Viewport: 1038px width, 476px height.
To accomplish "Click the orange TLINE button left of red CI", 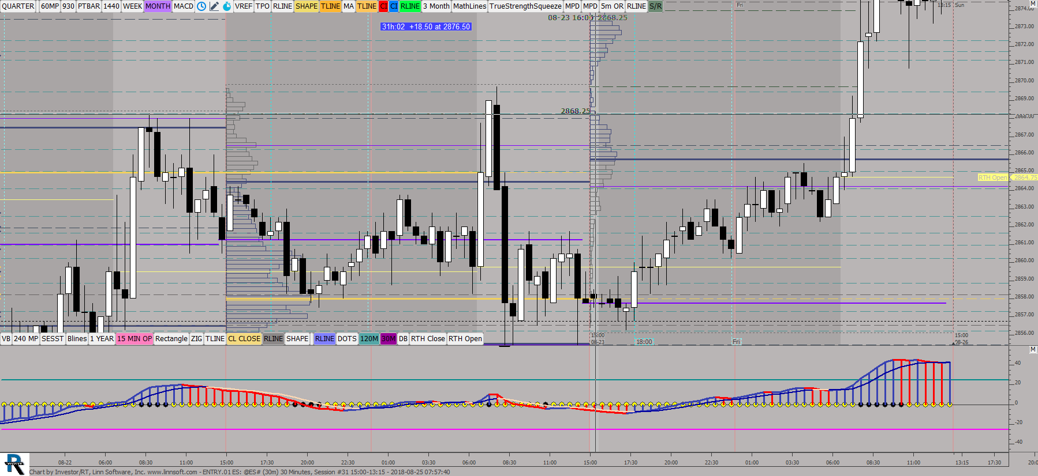I will pos(367,6).
